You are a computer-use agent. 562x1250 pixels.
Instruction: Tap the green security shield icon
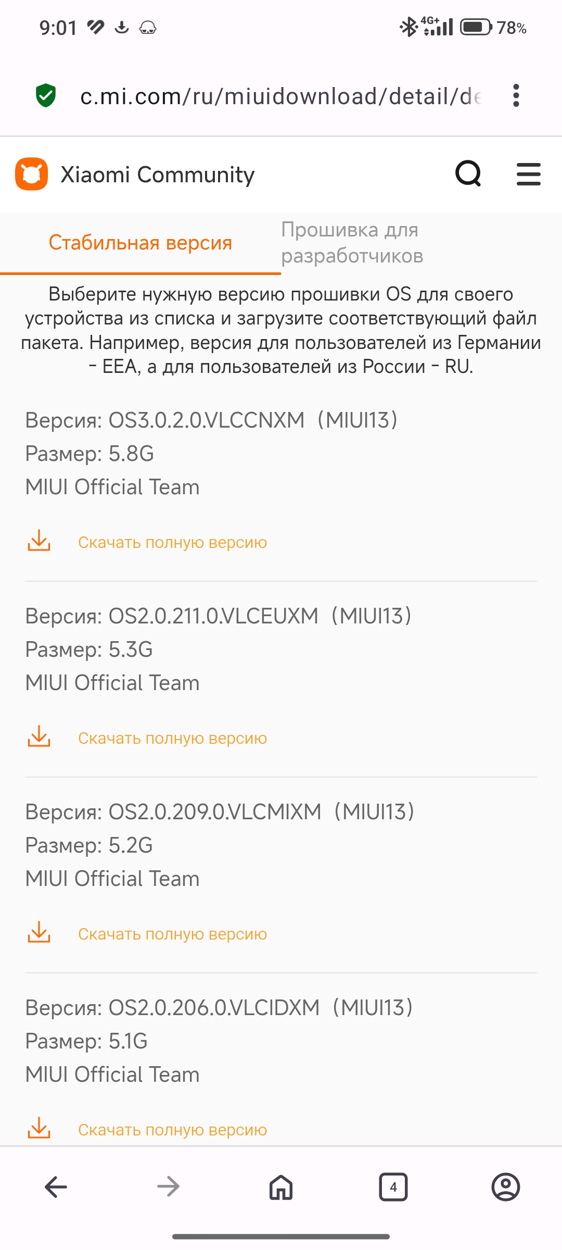click(46, 96)
